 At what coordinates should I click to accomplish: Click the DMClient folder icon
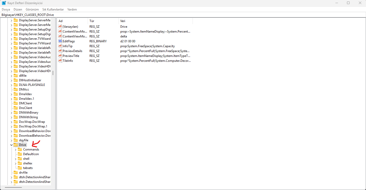(x=16, y=103)
